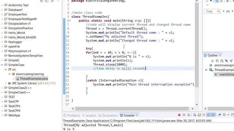Viewport: 234px width, 131px height.
Task: Select the Console tab
Action: click(128, 115)
